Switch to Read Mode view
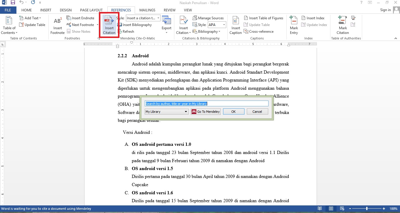Viewport: 400px width, 213px height. tap(320, 209)
